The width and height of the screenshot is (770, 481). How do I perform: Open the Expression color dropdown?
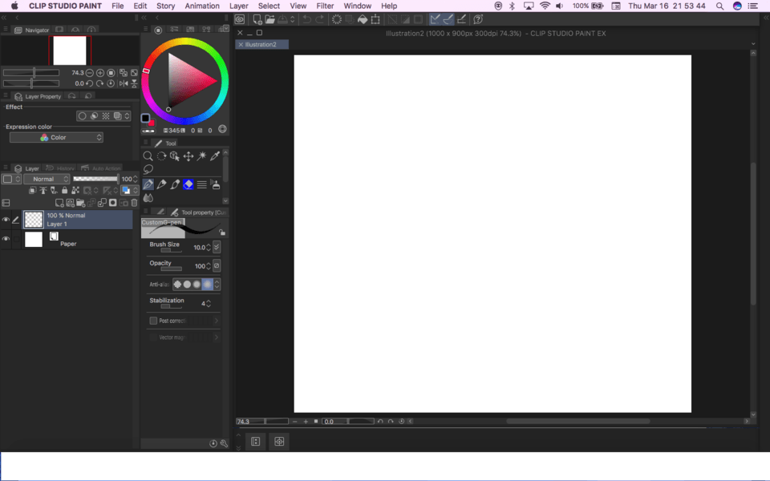[x=55, y=136]
